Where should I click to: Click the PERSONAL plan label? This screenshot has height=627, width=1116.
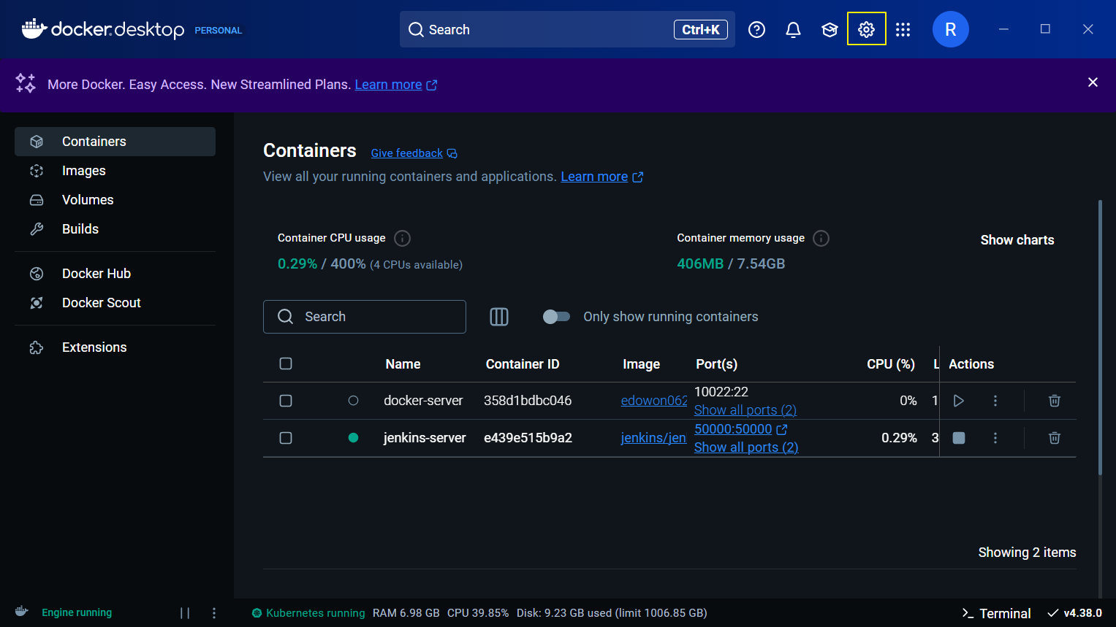[218, 31]
